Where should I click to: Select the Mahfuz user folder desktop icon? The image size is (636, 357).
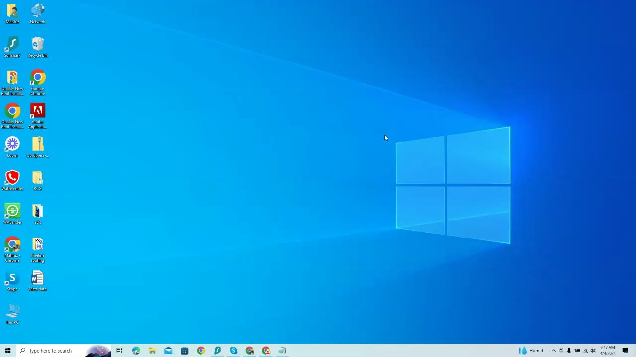click(12, 14)
